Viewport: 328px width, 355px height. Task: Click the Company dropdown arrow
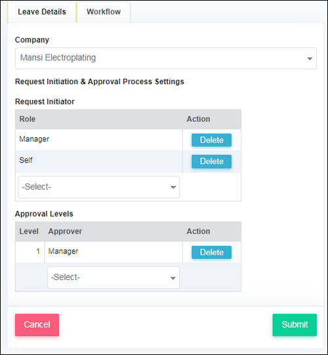click(310, 59)
